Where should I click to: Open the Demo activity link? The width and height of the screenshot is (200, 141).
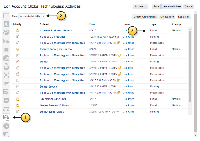[44, 62]
